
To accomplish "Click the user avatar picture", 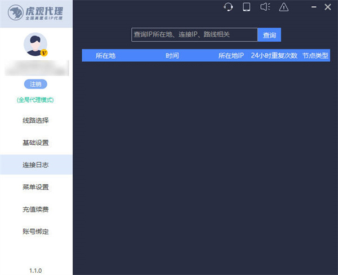I will [35, 44].
